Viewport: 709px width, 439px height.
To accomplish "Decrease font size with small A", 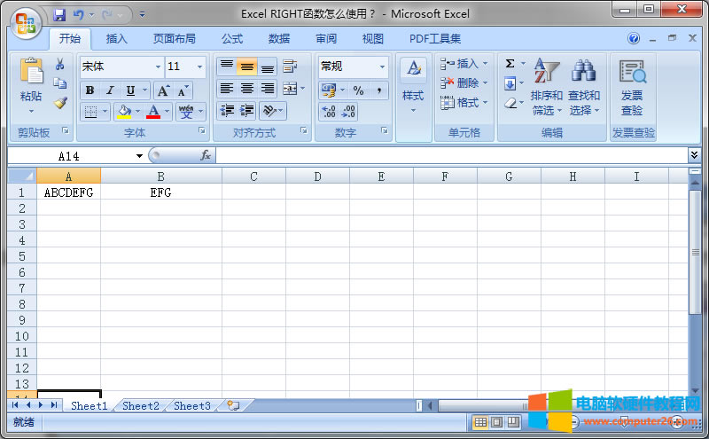I will coord(183,90).
